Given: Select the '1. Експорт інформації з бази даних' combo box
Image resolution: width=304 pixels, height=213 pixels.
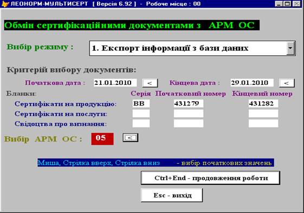Looking at the screenshot, I should click(192, 48).
